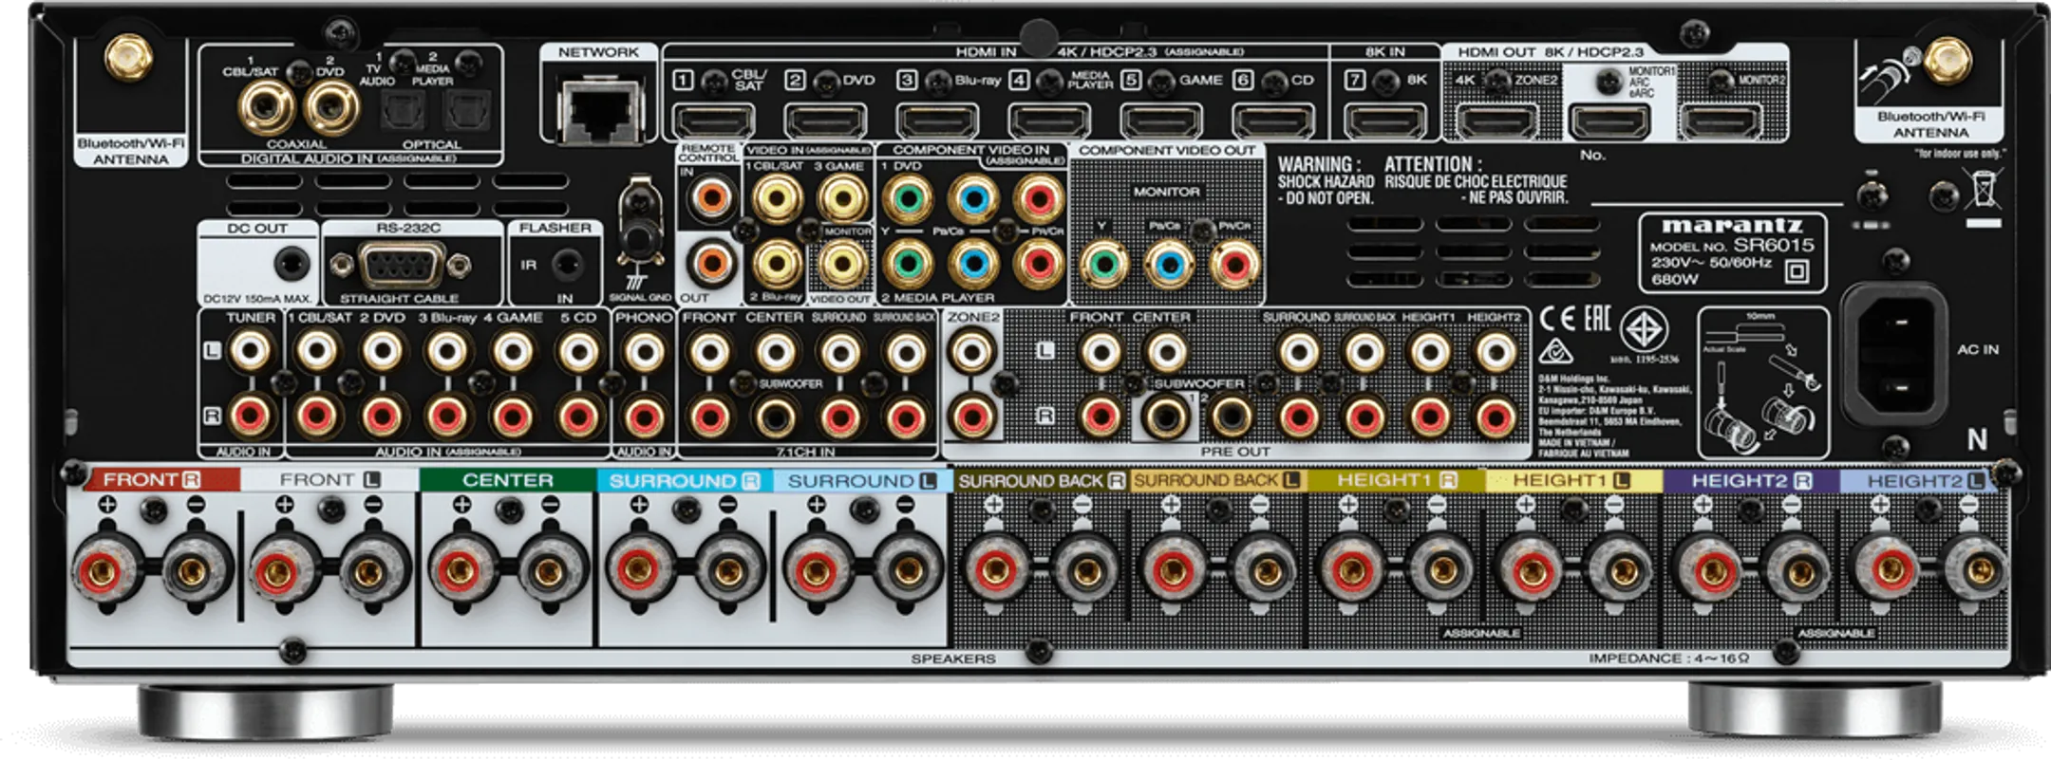Select HDMI OUT ZONE2 port
The height and width of the screenshot is (760, 2051).
click(x=1497, y=121)
